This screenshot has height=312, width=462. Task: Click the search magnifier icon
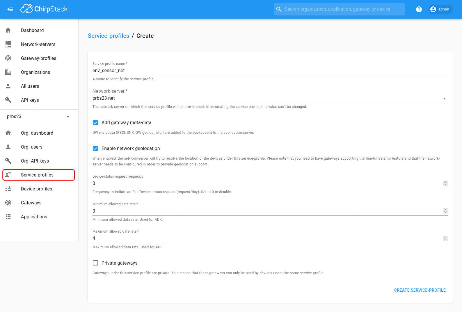pos(279,9)
